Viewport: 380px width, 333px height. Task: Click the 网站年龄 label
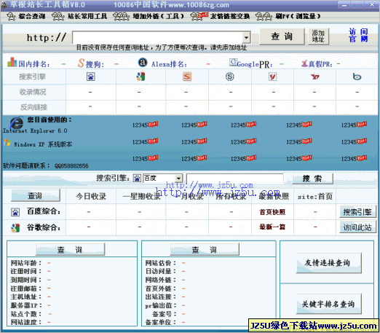(x=26, y=263)
